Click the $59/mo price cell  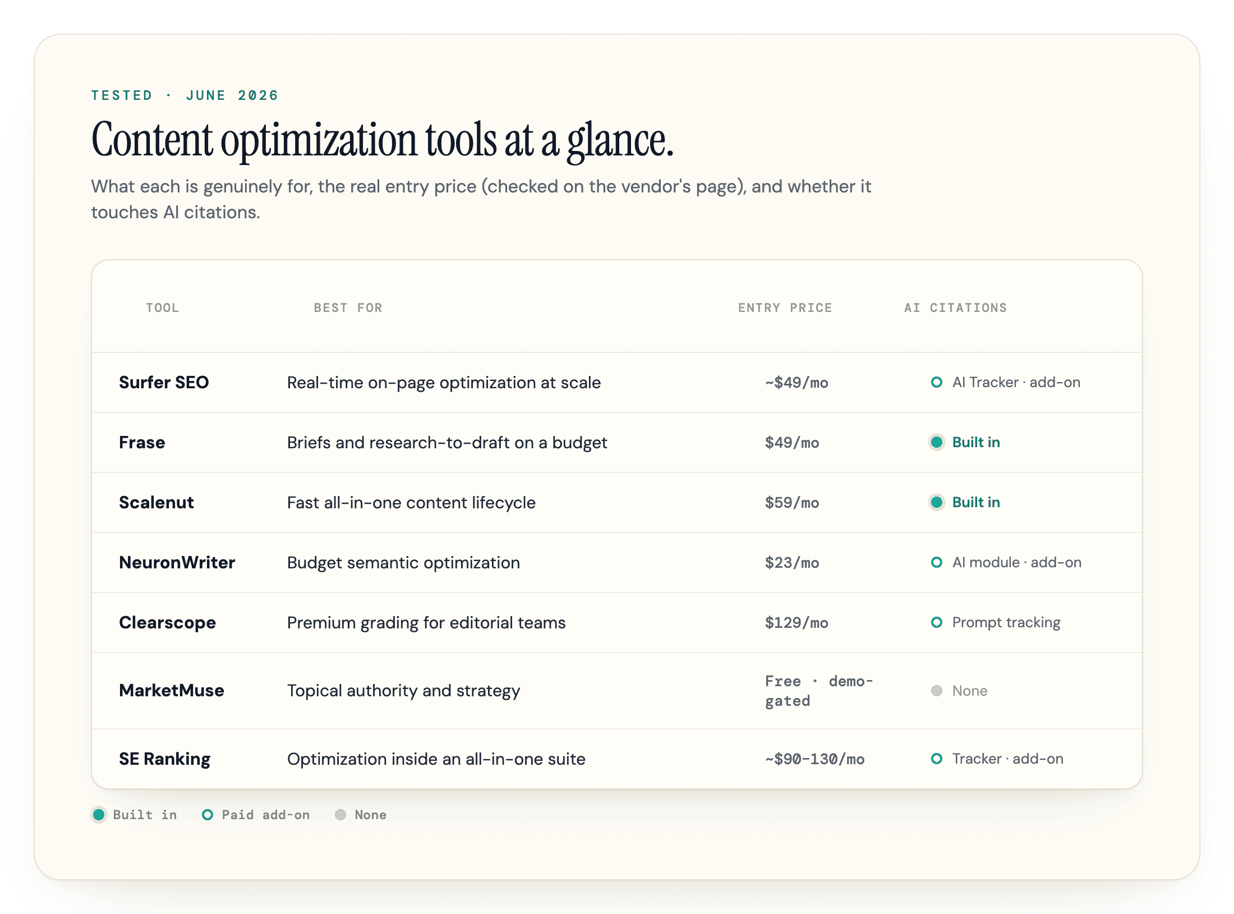(x=792, y=503)
